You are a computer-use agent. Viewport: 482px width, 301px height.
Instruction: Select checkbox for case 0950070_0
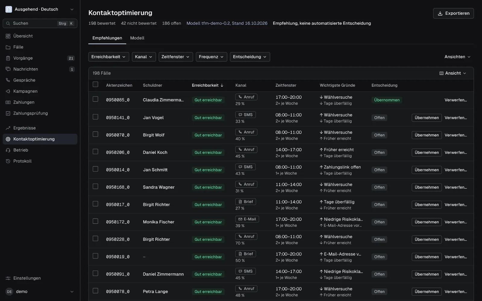click(95, 134)
